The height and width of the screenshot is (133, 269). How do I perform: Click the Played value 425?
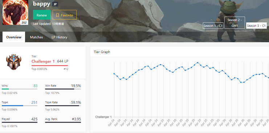click(34, 119)
